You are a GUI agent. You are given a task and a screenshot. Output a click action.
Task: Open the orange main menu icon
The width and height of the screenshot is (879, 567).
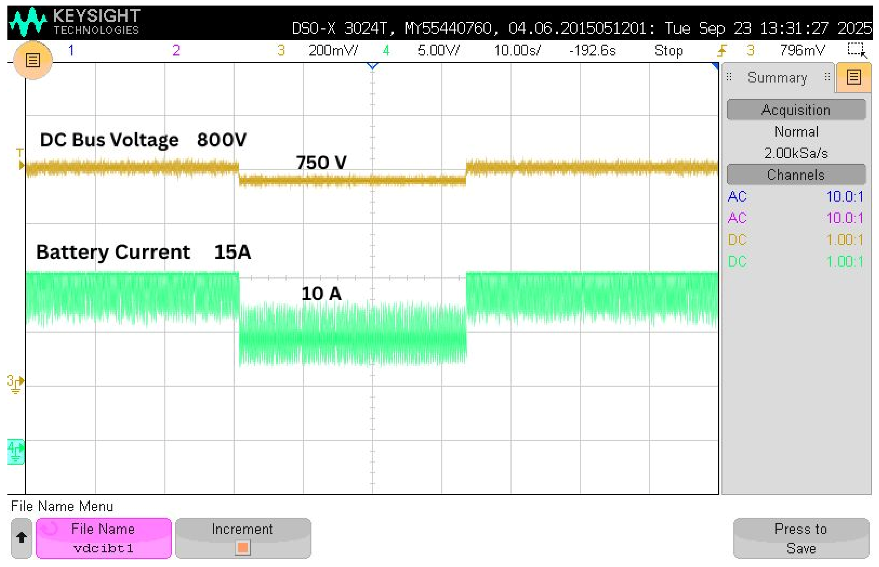tap(32, 60)
